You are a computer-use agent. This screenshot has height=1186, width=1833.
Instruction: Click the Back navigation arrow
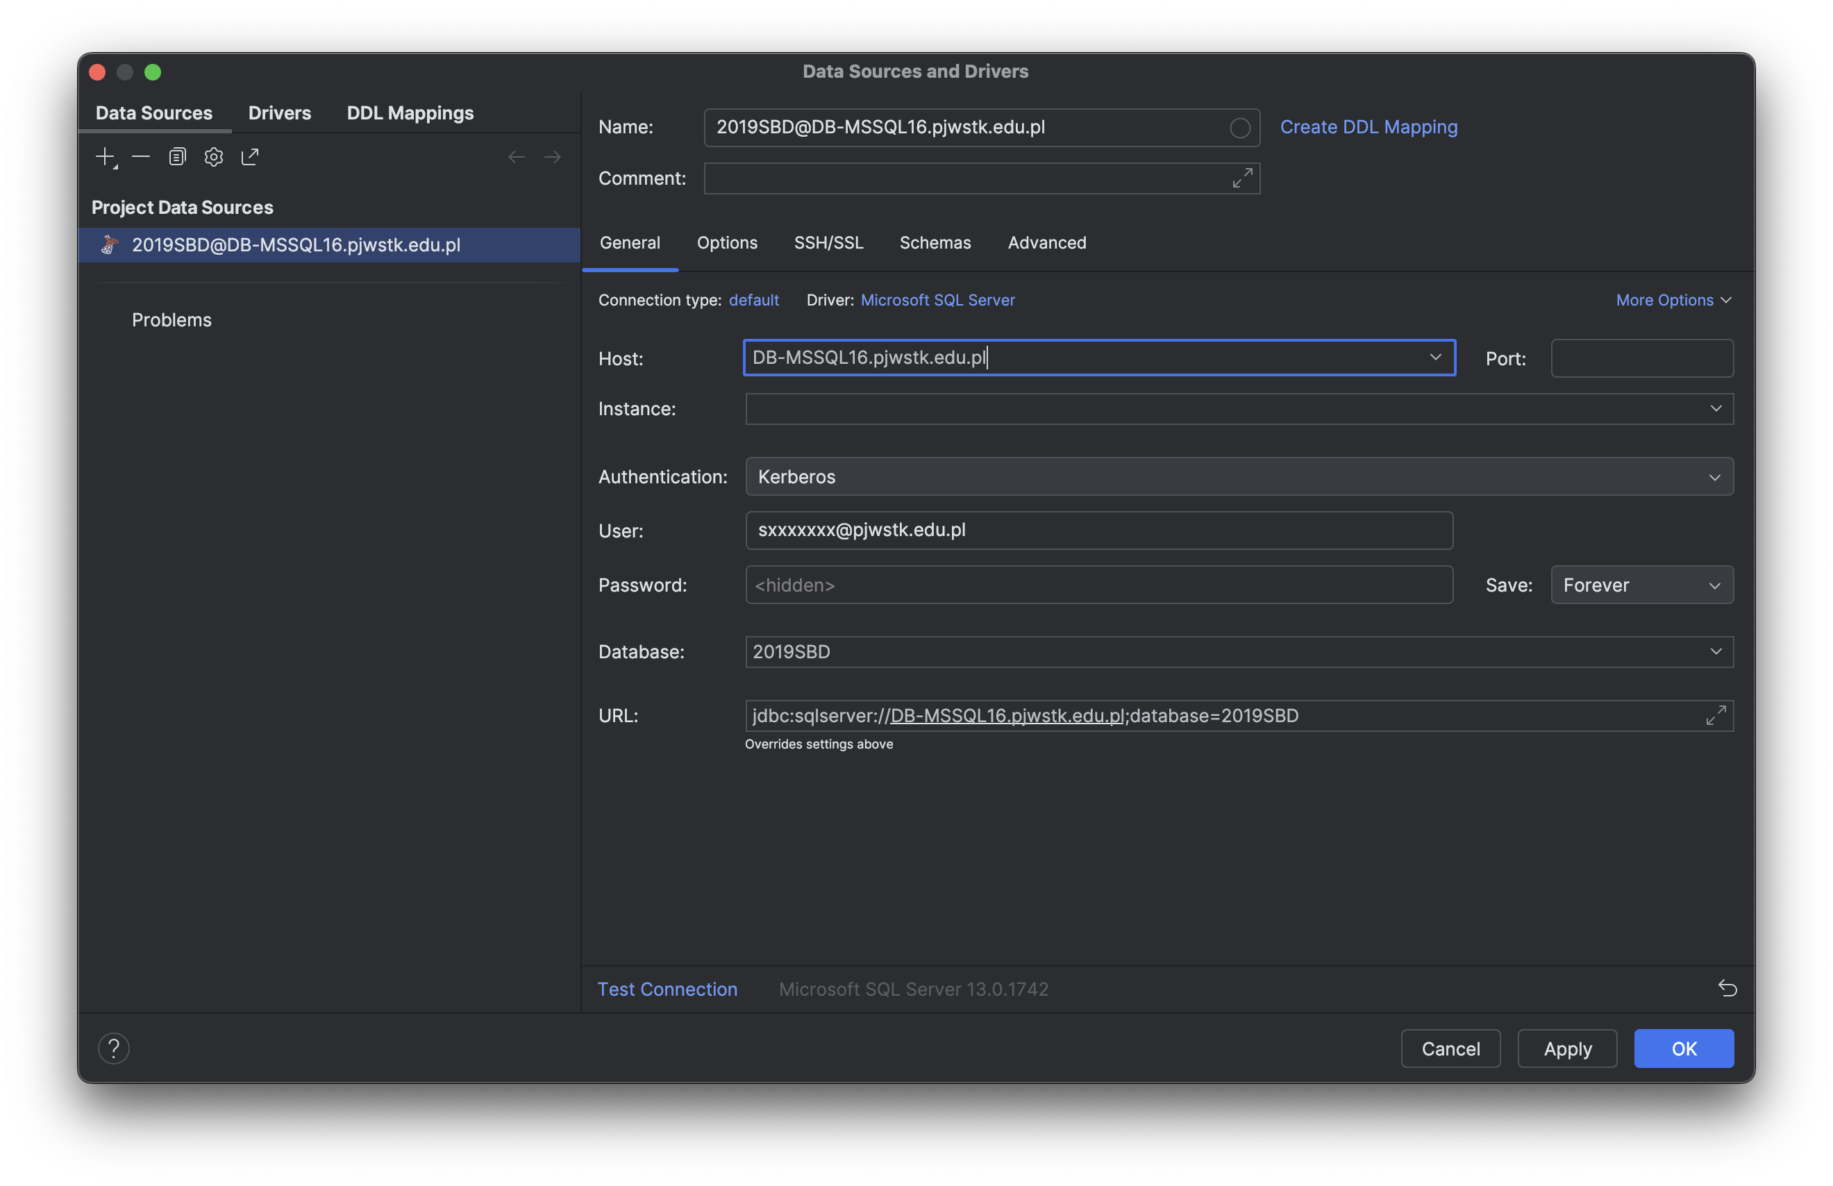tap(516, 157)
